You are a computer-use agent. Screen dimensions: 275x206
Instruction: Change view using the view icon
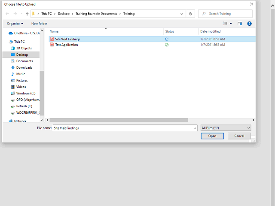225,24
